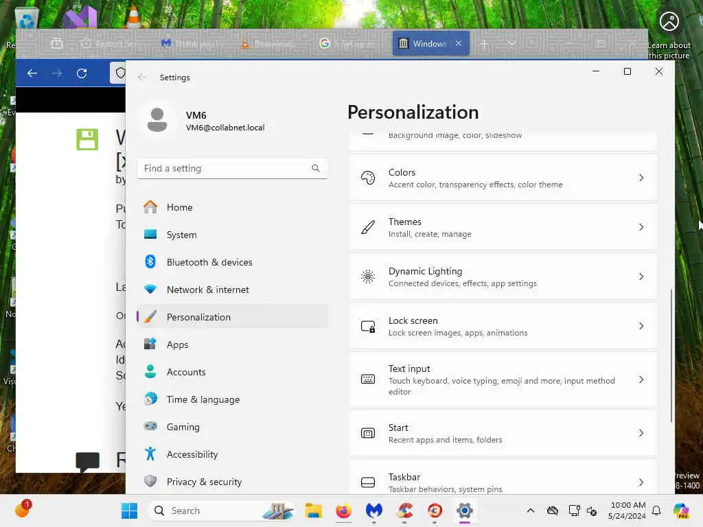The height and width of the screenshot is (527, 703).
Task: Open the browser's tab manager icon
Action: pyautogui.click(x=57, y=43)
